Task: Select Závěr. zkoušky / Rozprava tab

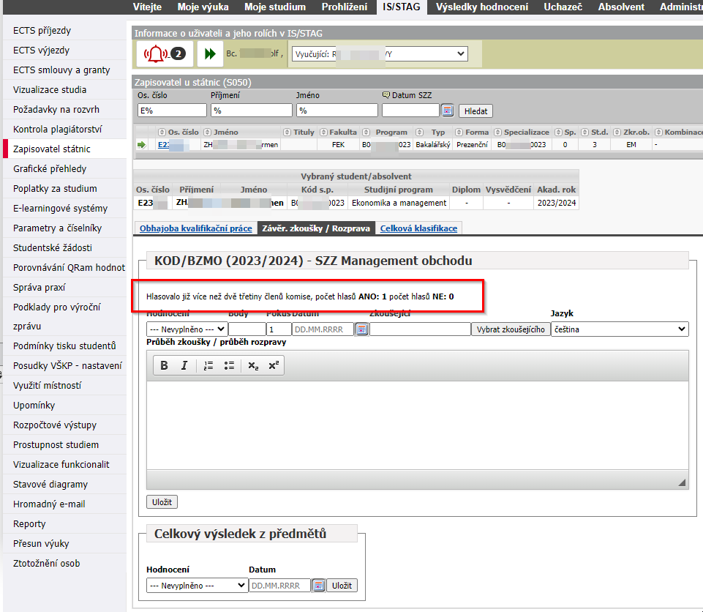Action: pyautogui.click(x=316, y=228)
